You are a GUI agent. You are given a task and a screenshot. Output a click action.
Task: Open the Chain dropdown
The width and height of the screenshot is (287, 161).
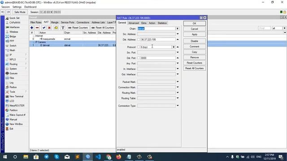(178, 29)
